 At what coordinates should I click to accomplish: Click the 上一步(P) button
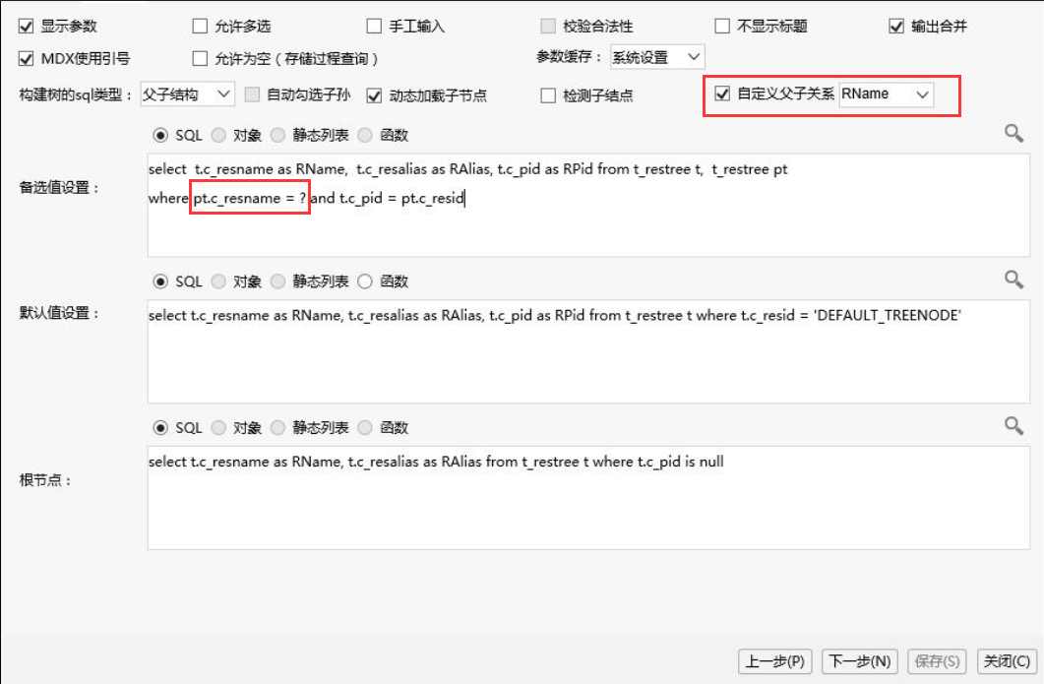pyautogui.click(x=775, y=661)
